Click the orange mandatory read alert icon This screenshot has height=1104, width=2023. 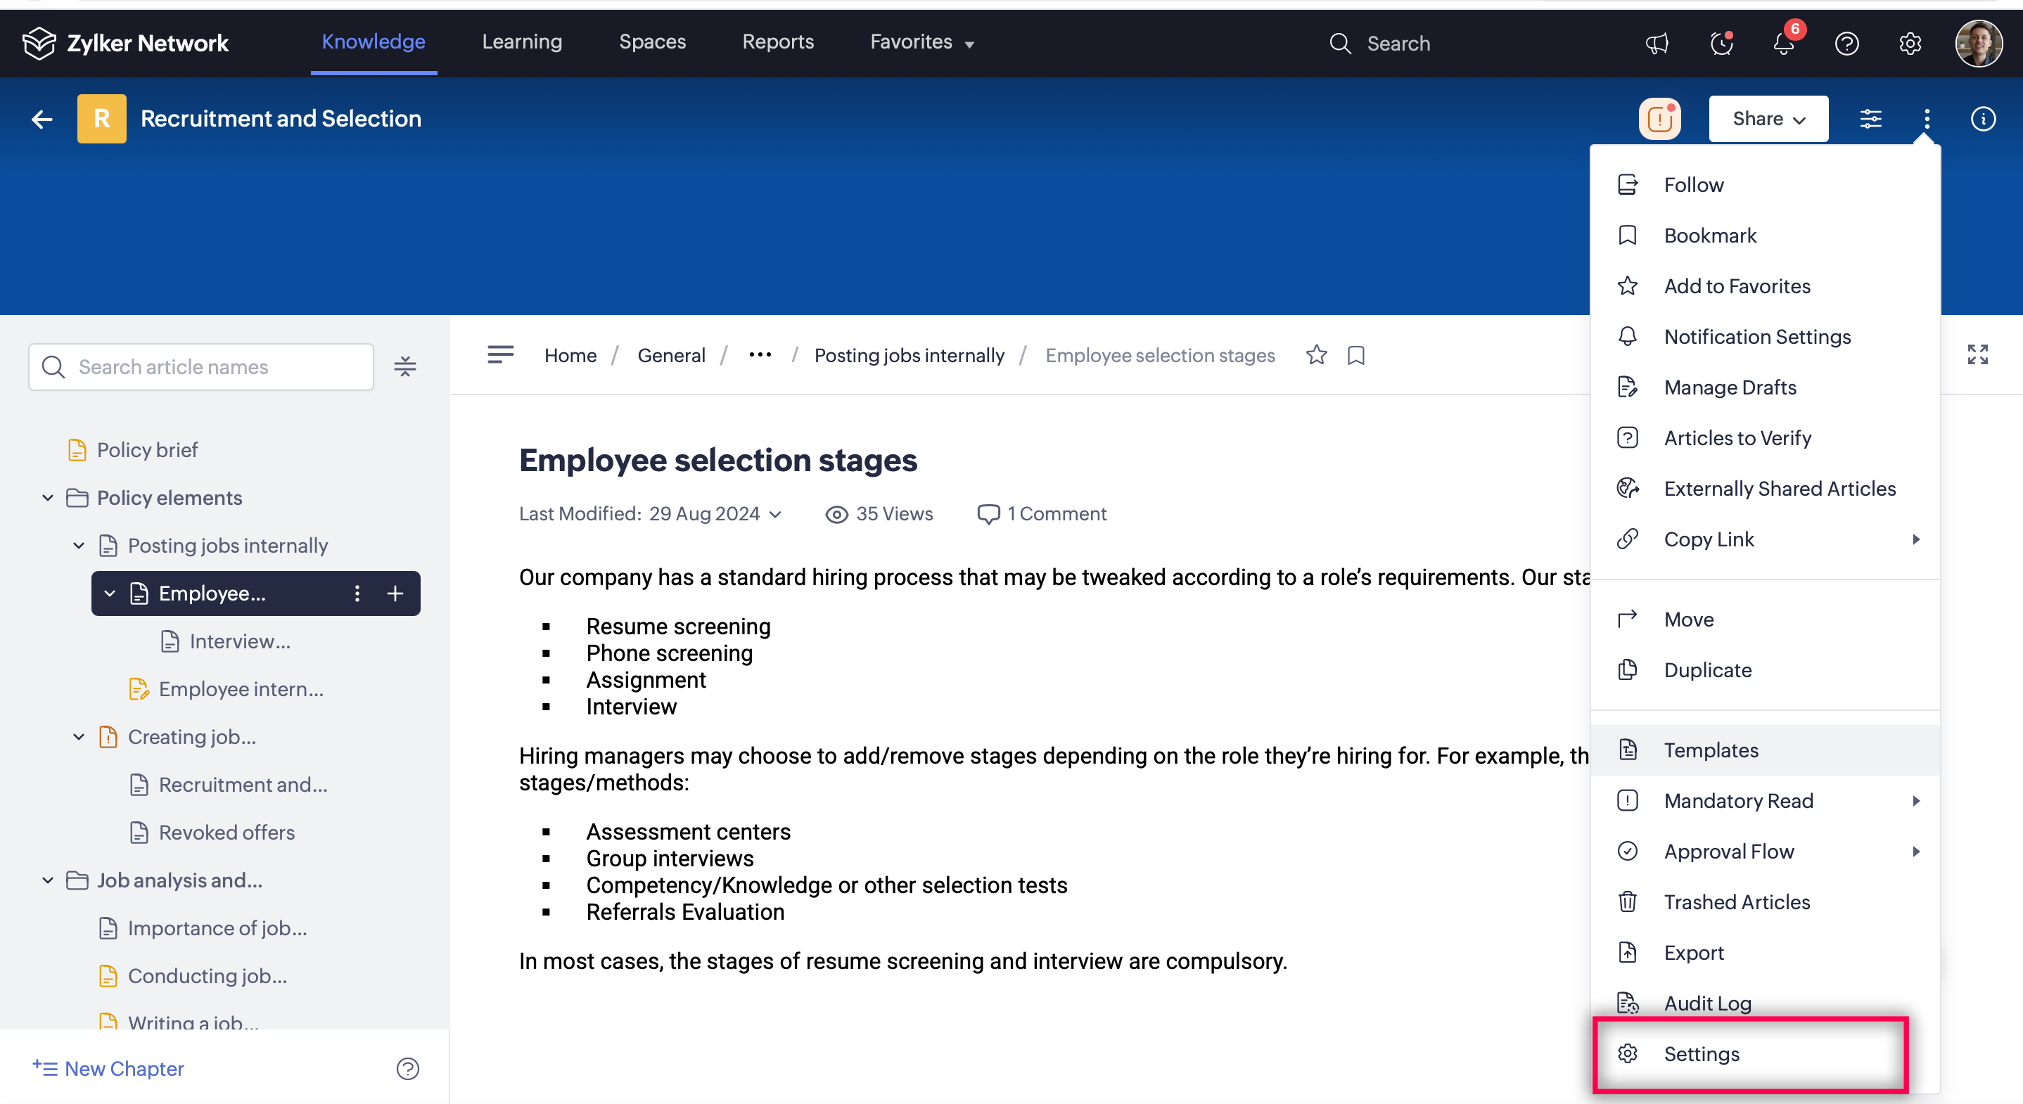[1659, 119]
